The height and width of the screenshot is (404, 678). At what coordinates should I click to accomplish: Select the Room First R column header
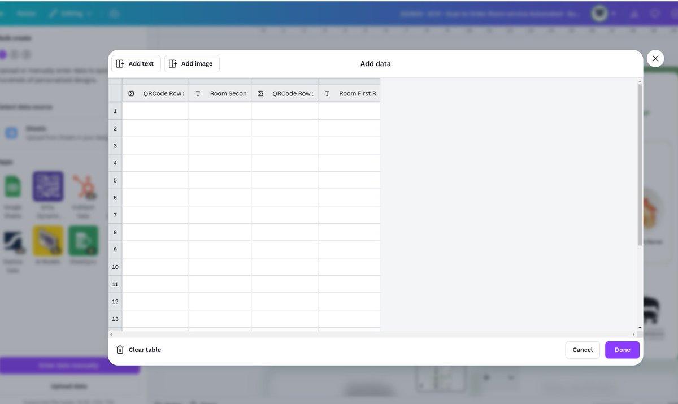coord(349,94)
